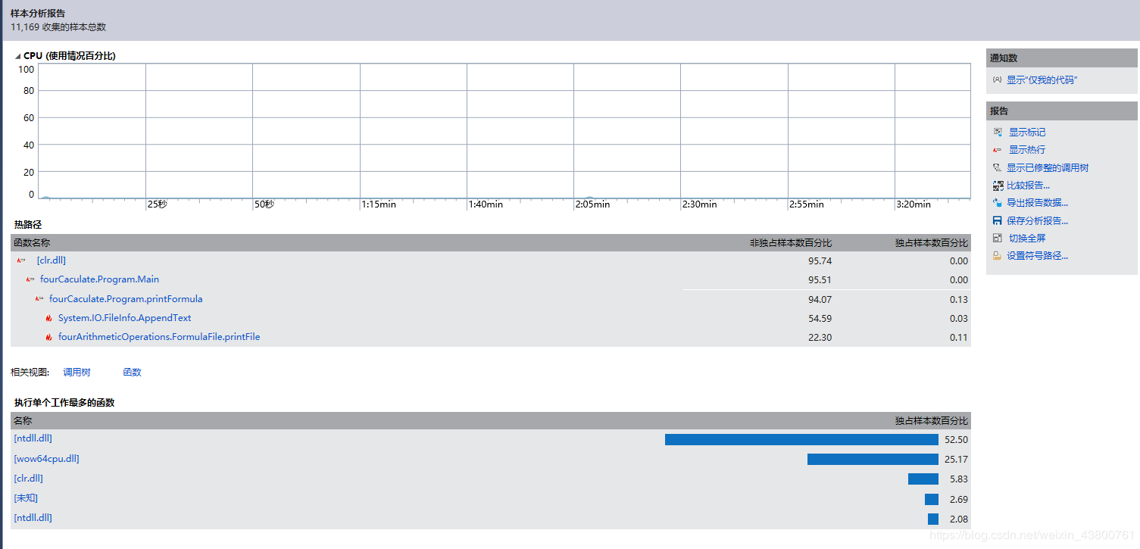Click the 名称 column header in the functions table
Screen dimensions: 1140x549
pyautogui.click(x=23, y=421)
